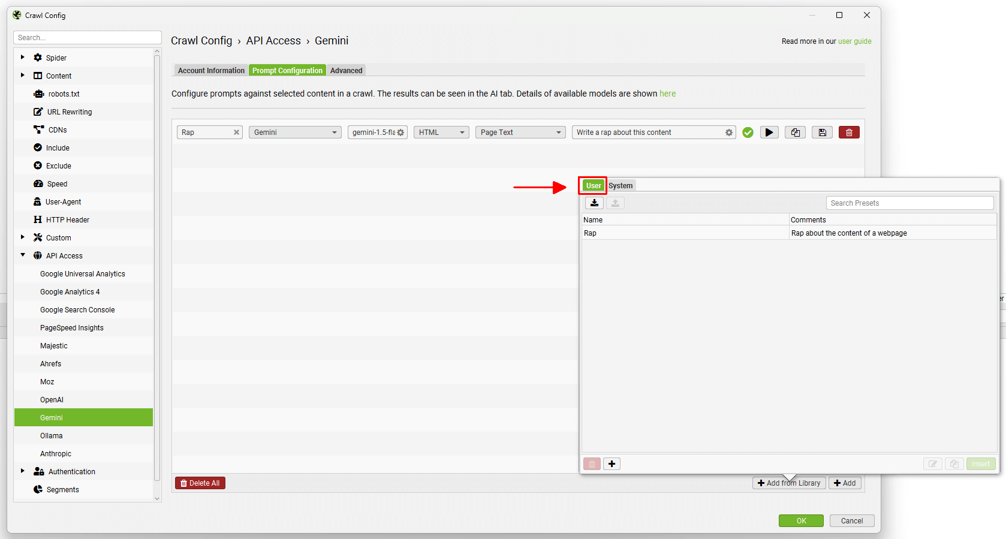Delete the selected preset in the library popup
This screenshot has width=1006, height=539.
tap(592, 463)
